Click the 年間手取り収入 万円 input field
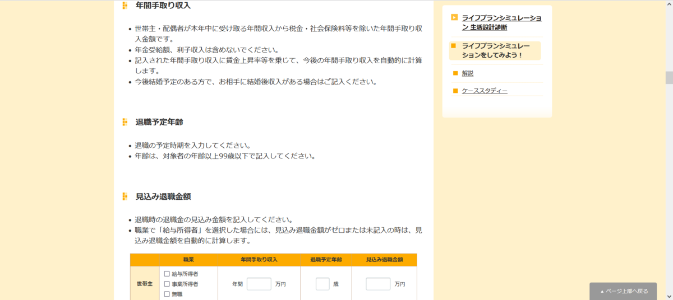This screenshot has height=300, width=673. [259, 284]
